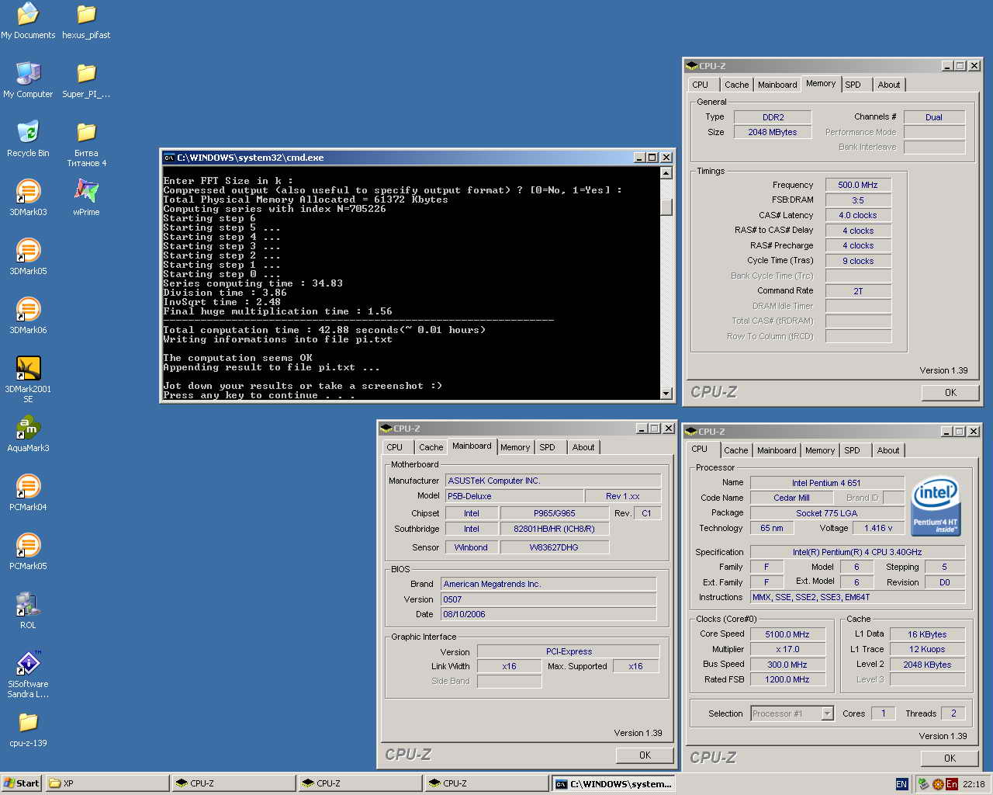This screenshot has height=795, width=993.
Task: Click the Channels # Dual value
Action: click(x=934, y=117)
